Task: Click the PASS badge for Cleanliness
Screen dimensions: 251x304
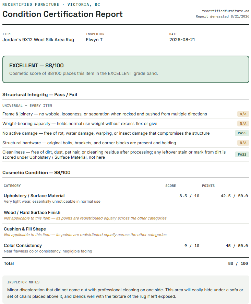Action: click(x=242, y=154)
